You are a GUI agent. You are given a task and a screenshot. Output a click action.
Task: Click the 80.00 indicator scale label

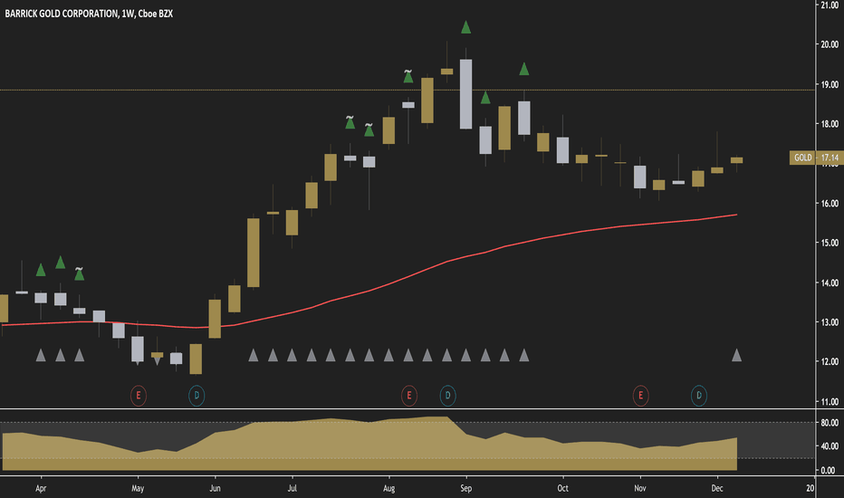830,423
